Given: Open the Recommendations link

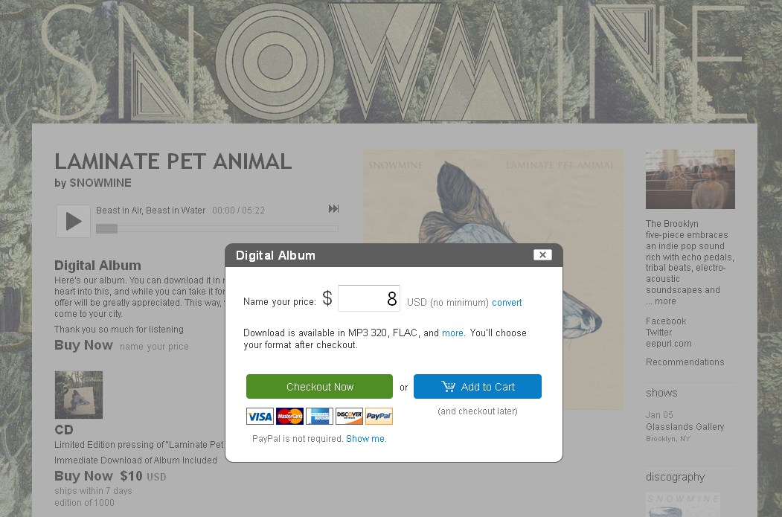Looking at the screenshot, I should tap(685, 362).
